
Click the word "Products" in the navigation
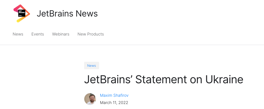96,34
